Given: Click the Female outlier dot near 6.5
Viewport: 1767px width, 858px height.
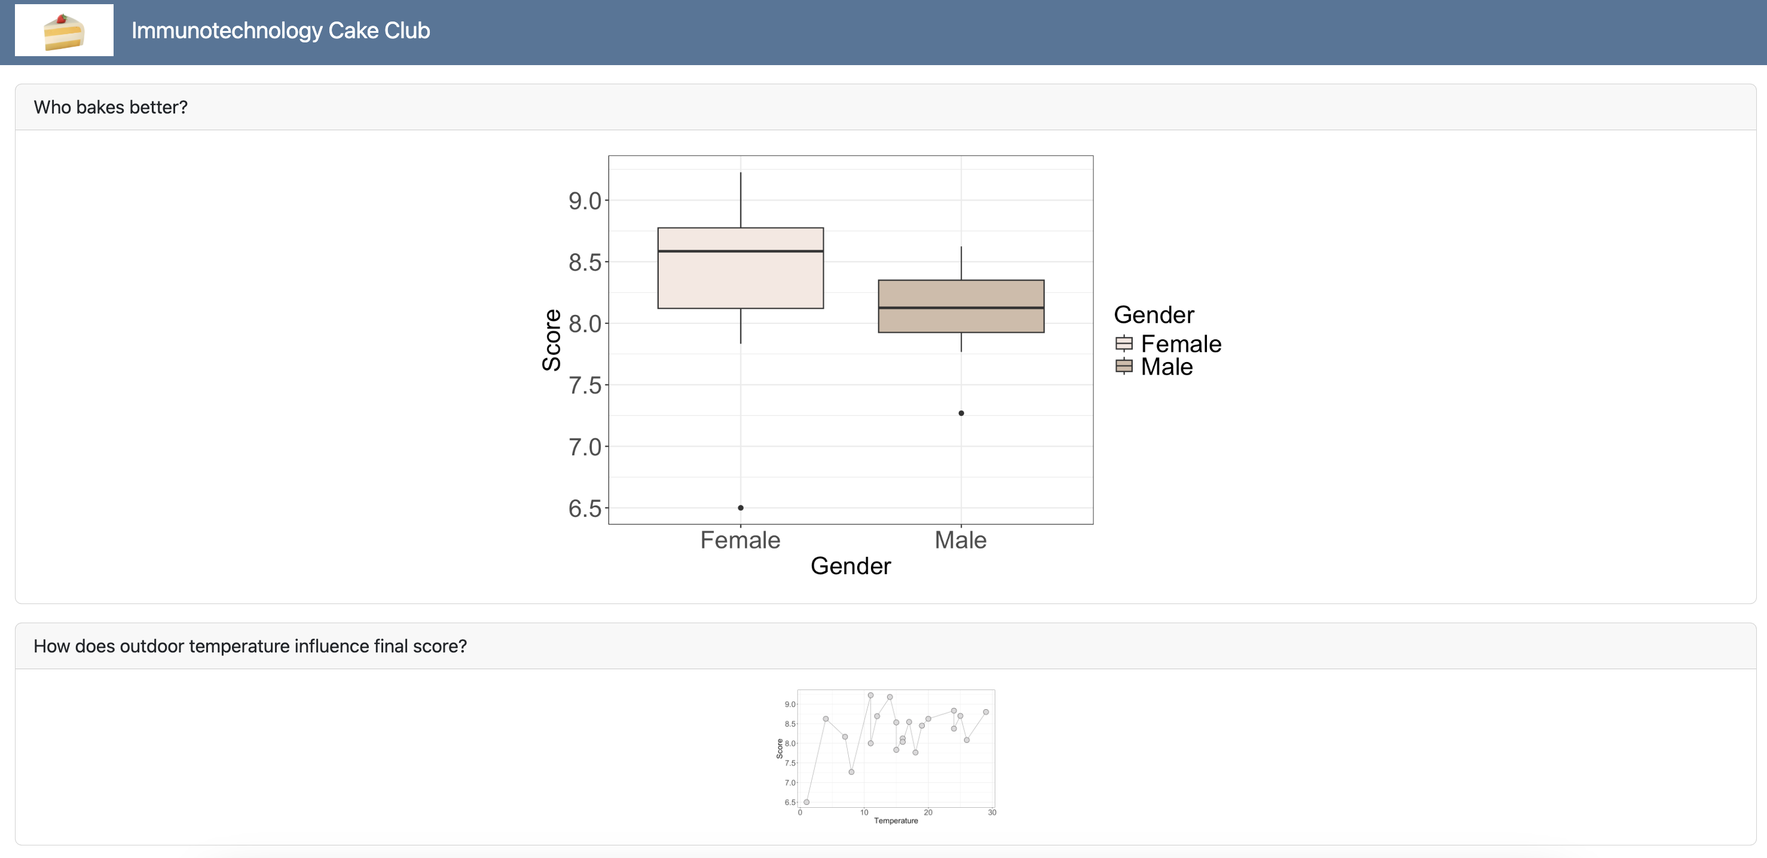Looking at the screenshot, I should (740, 507).
